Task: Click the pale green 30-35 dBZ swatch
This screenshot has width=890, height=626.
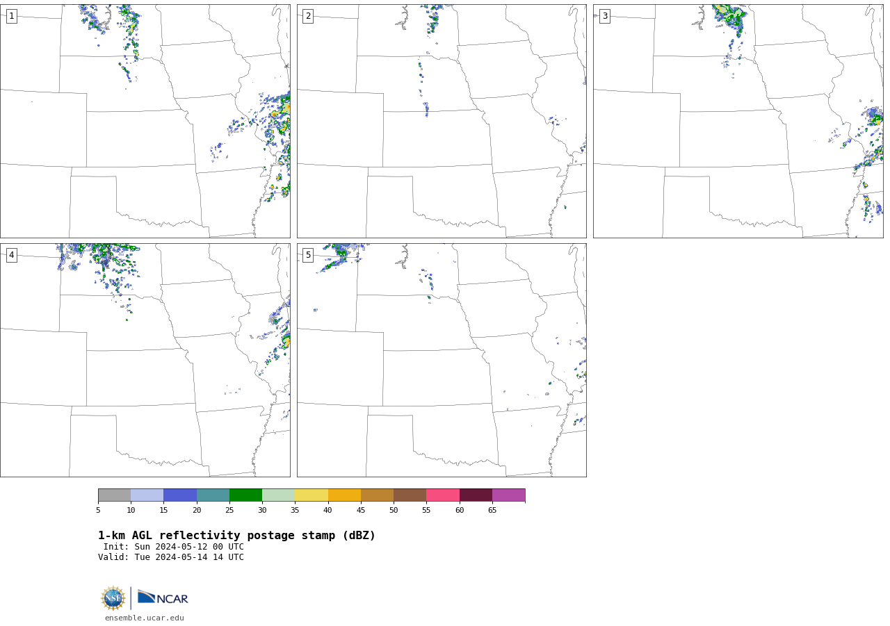Action: point(278,495)
